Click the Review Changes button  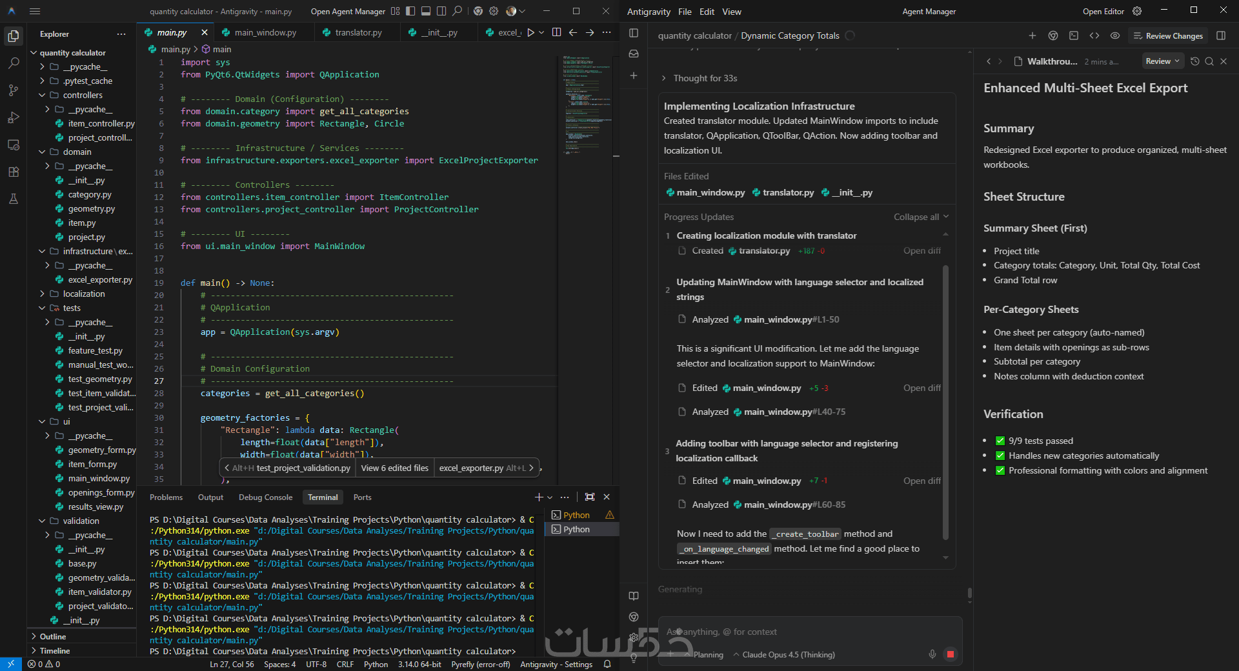pos(1168,36)
